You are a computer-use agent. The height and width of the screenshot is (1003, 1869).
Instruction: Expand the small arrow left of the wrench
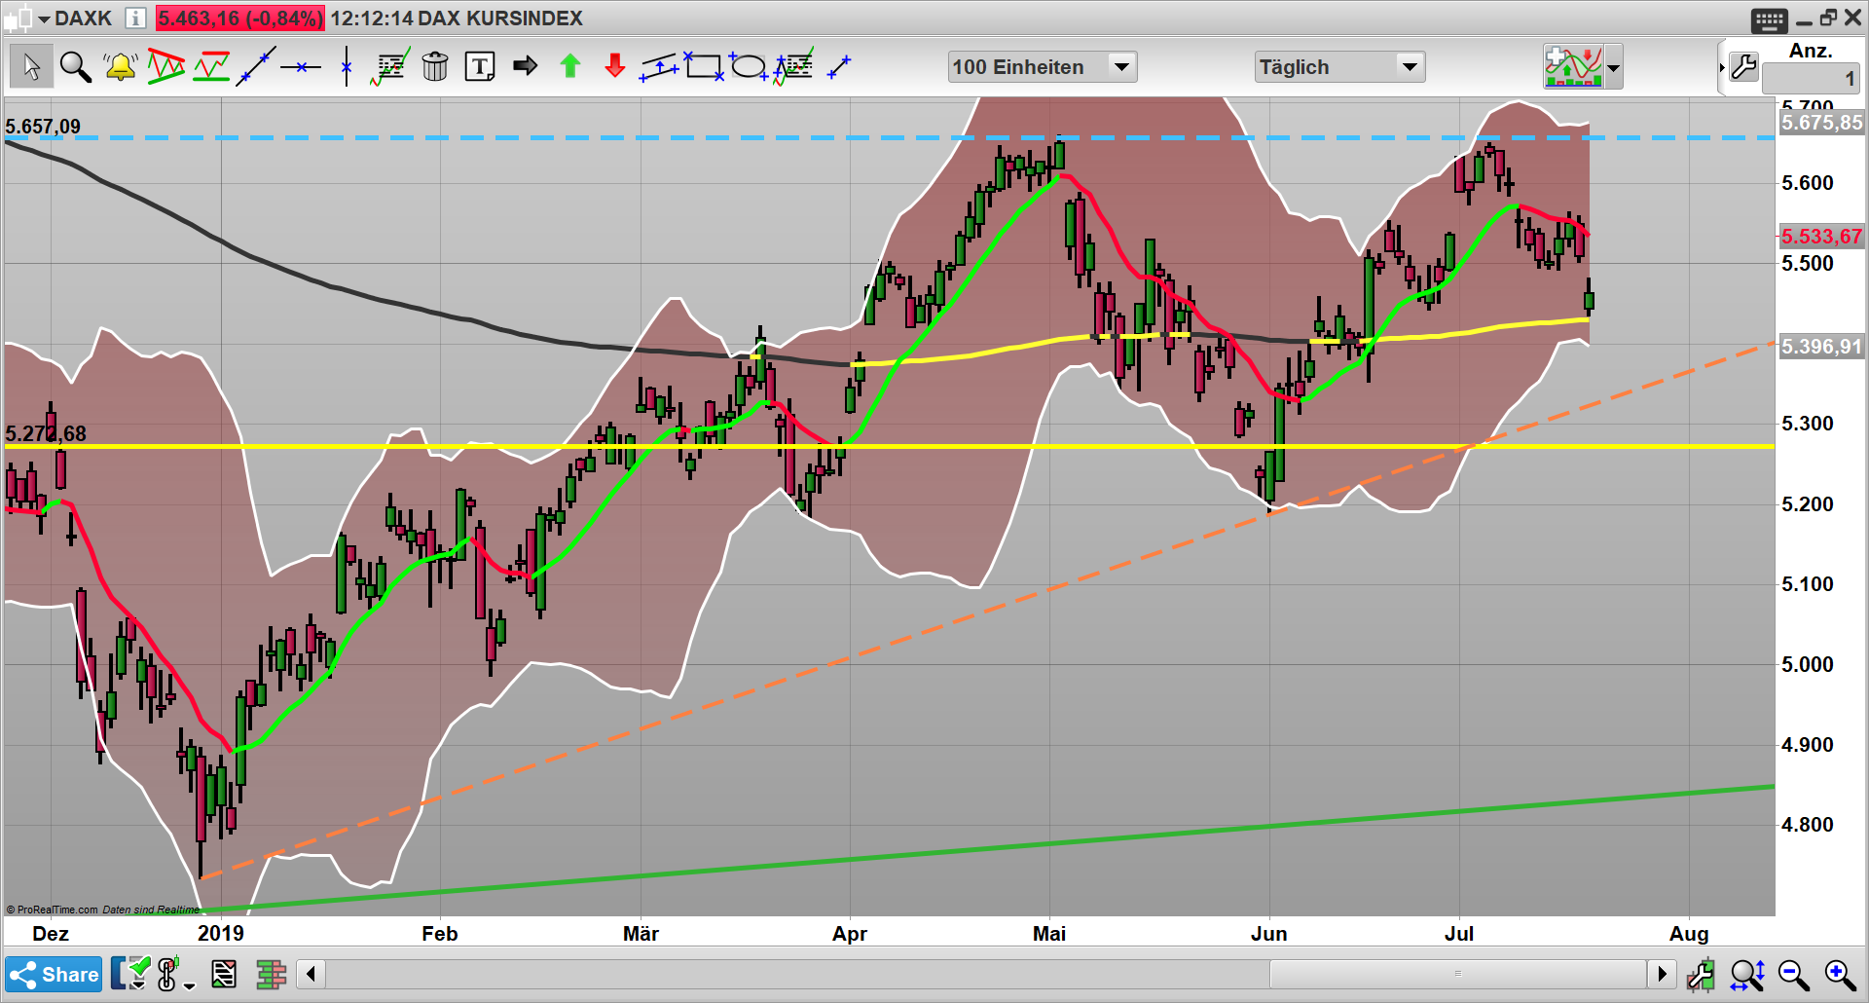pyautogui.click(x=1722, y=67)
